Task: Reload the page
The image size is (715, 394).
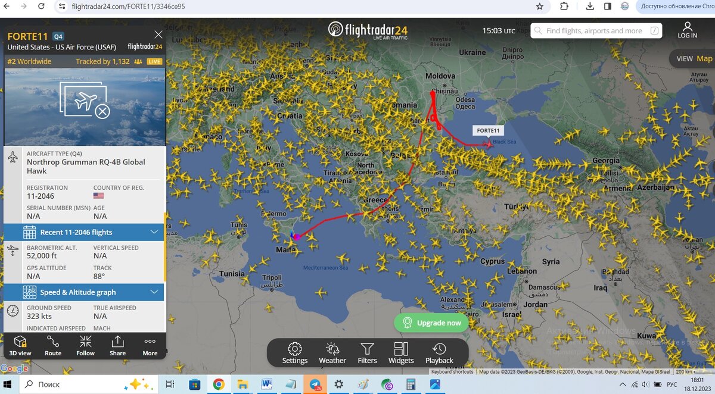Action: [41, 7]
